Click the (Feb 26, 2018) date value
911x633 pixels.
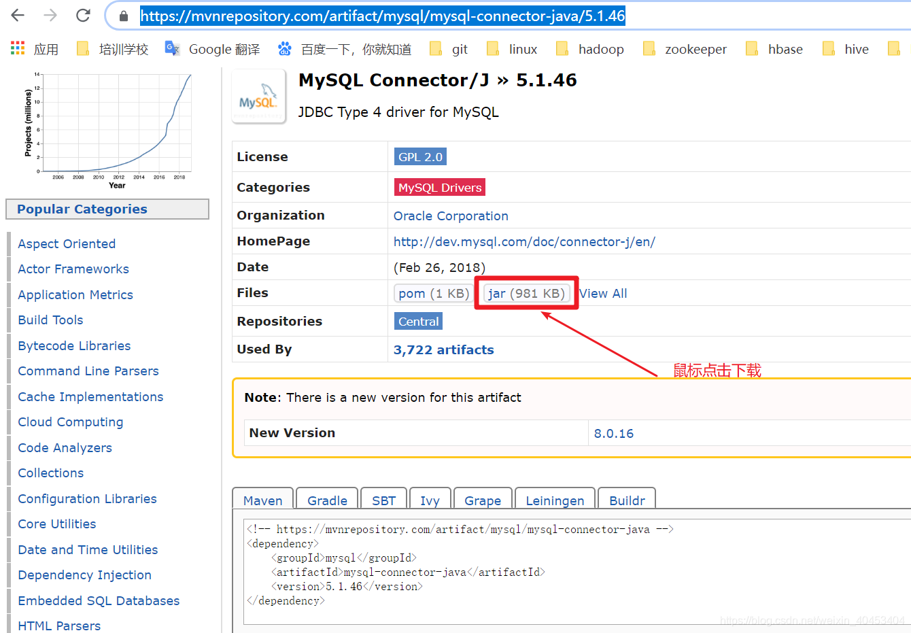(x=439, y=267)
